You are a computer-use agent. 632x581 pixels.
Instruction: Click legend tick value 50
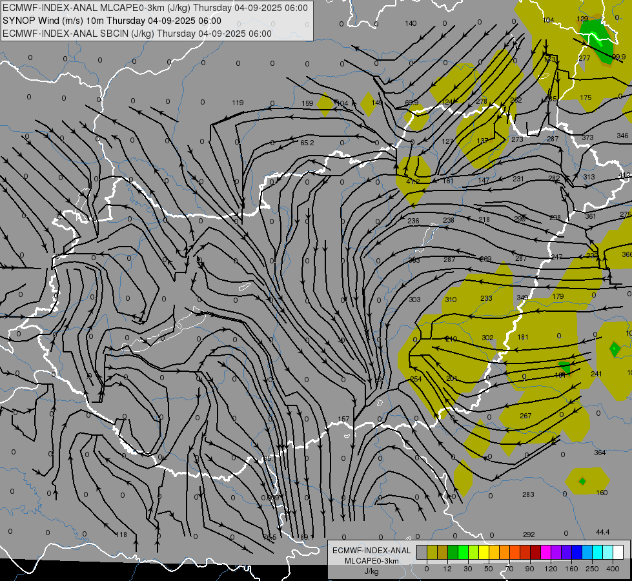488,569
